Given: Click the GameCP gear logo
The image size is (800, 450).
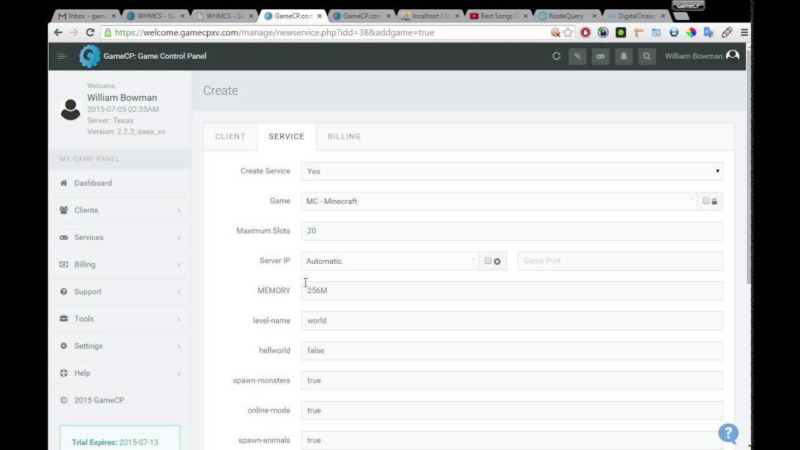Looking at the screenshot, I should tap(89, 56).
